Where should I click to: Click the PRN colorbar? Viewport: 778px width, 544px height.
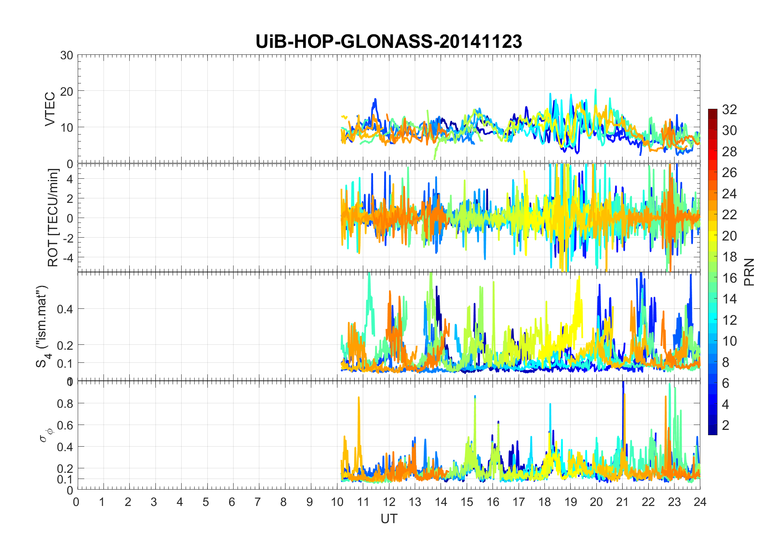point(713,272)
